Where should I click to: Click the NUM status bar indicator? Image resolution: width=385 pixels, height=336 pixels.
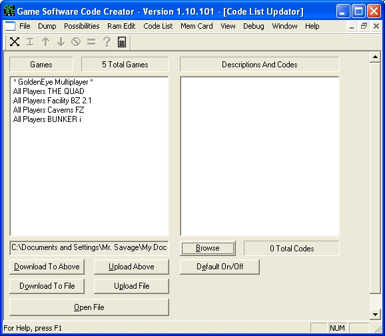[337, 328]
